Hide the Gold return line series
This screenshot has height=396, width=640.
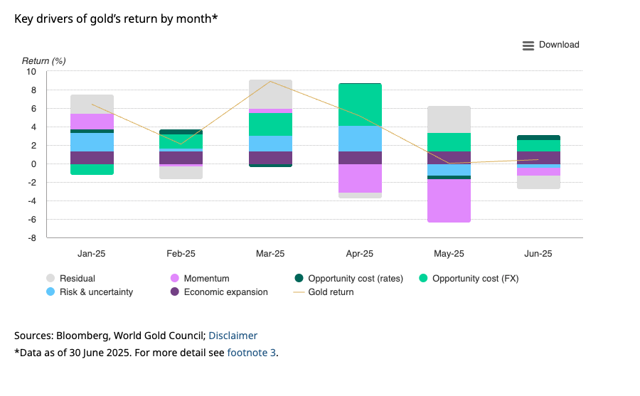pos(331,292)
